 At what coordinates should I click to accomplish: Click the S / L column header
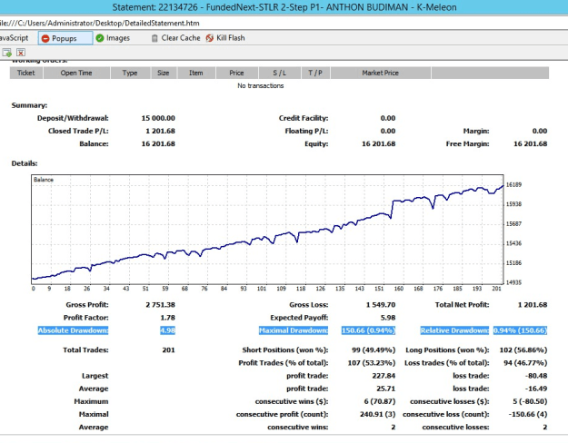click(279, 73)
